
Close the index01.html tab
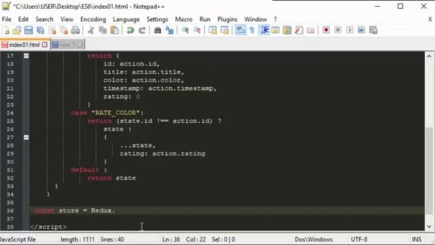pos(44,45)
